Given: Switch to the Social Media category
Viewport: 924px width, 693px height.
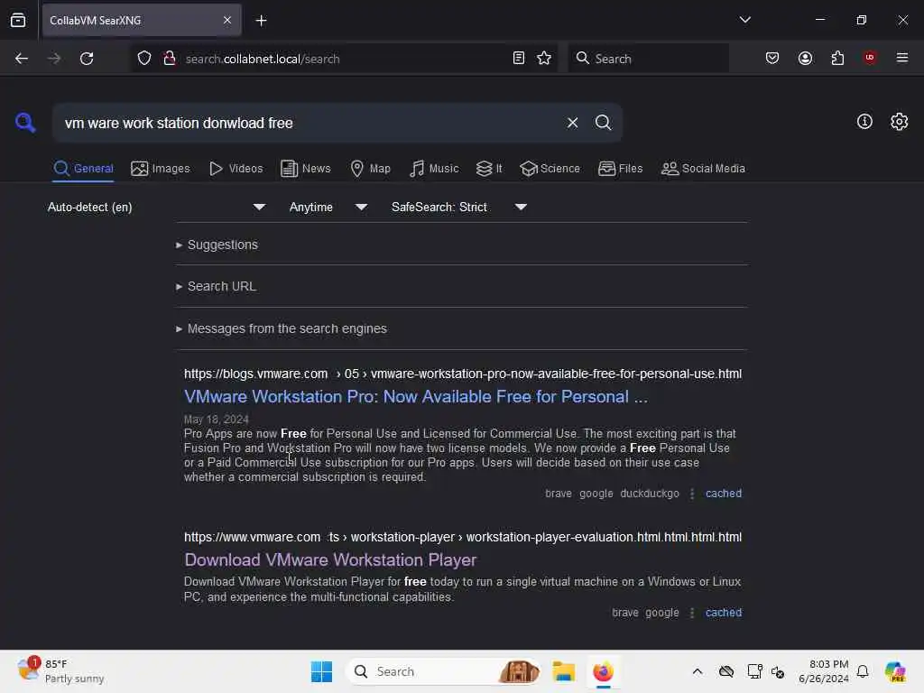Looking at the screenshot, I should [703, 169].
